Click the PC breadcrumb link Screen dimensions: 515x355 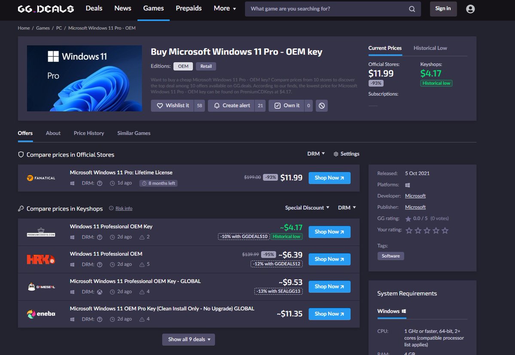coord(59,28)
